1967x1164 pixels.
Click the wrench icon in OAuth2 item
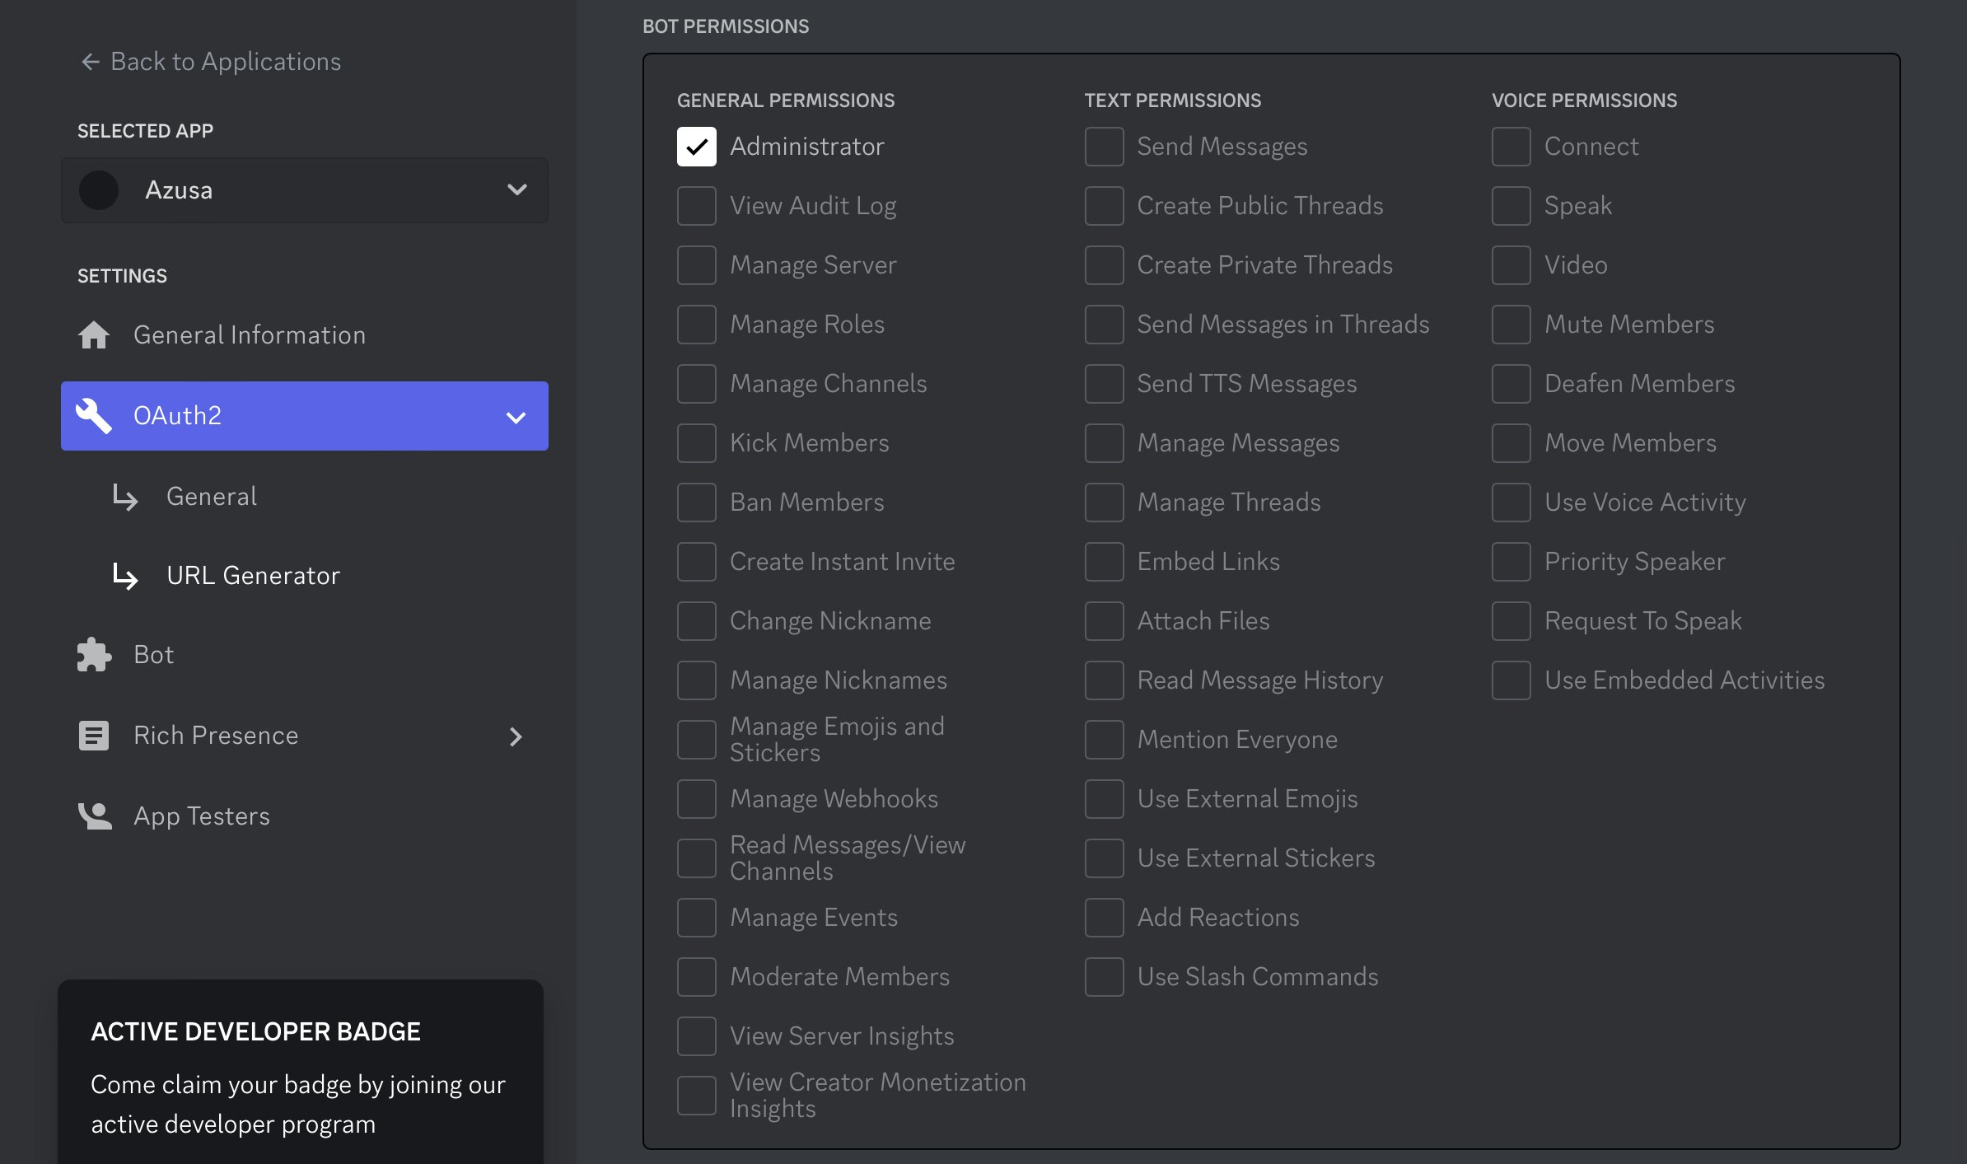(94, 416)
